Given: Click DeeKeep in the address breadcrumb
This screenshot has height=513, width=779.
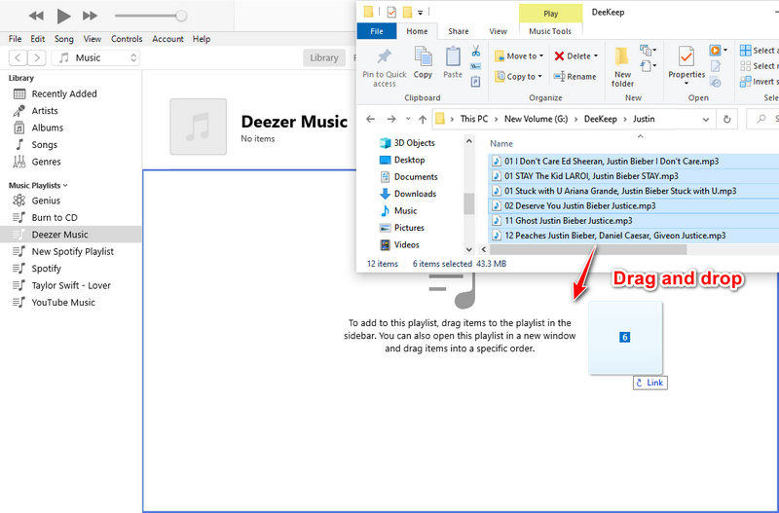Looking at the screenshot, I should (x=600, y=119).
